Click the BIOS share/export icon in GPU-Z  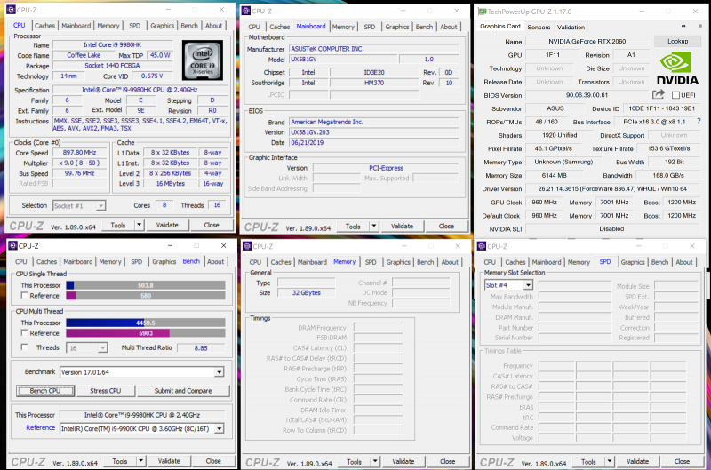pos(659,94)
